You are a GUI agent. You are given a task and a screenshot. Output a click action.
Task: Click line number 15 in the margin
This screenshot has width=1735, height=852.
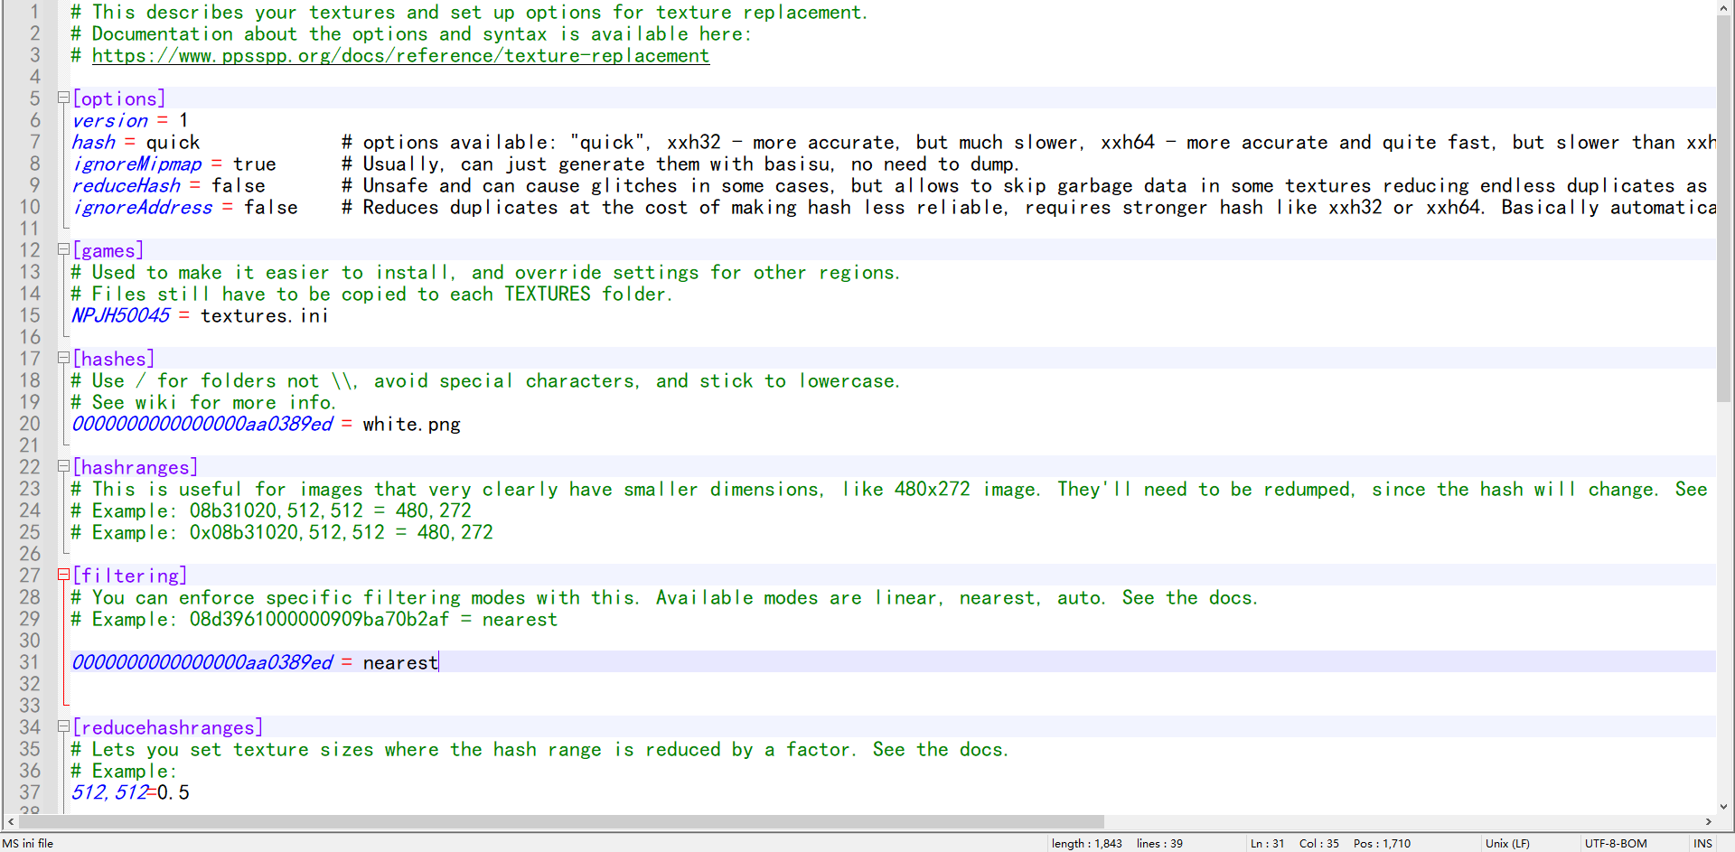coord(30,315)
